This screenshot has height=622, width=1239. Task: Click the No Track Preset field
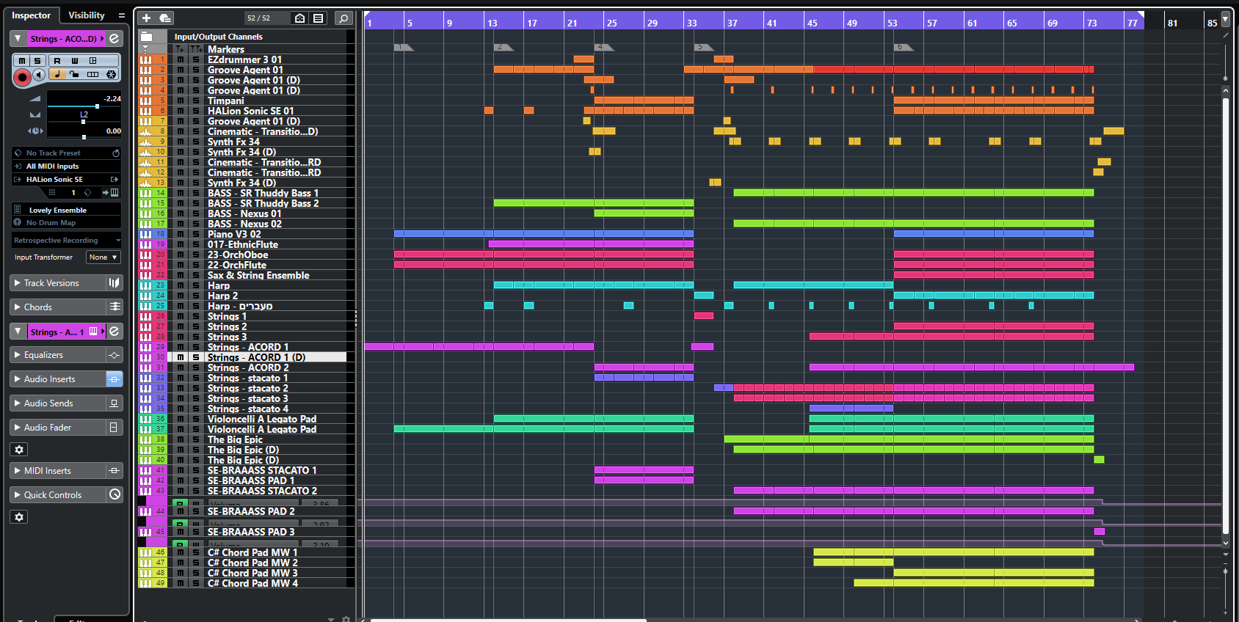click(x=60, y=153)
